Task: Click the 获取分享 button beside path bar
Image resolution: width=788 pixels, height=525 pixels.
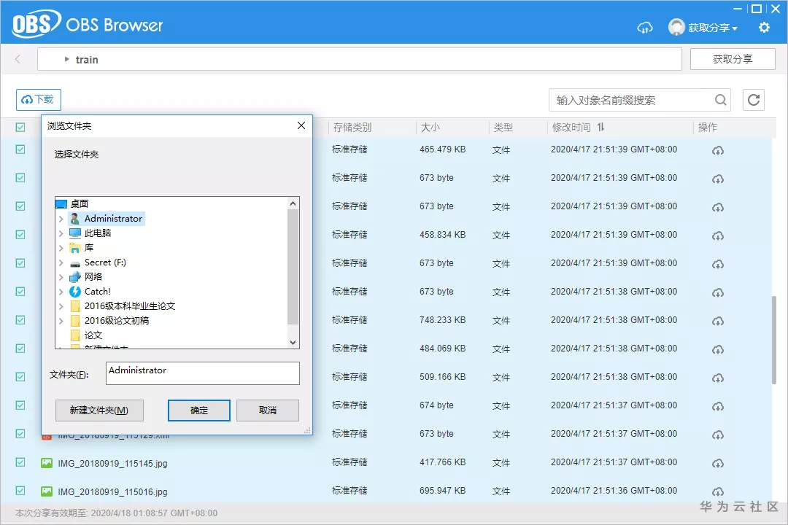Action: click(x=733, y=59)
